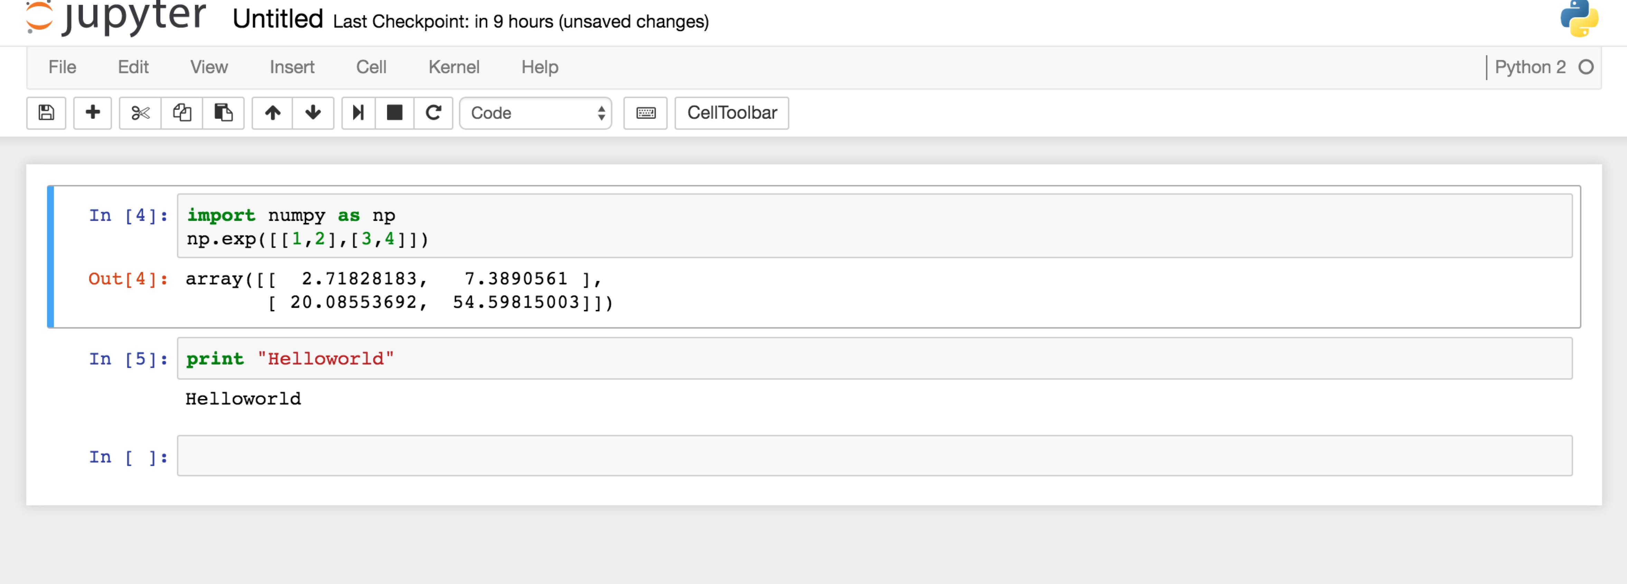Screen dimensions: 1627x584
Task: Open the CellToolbar menu button
Action: point(731,113)
